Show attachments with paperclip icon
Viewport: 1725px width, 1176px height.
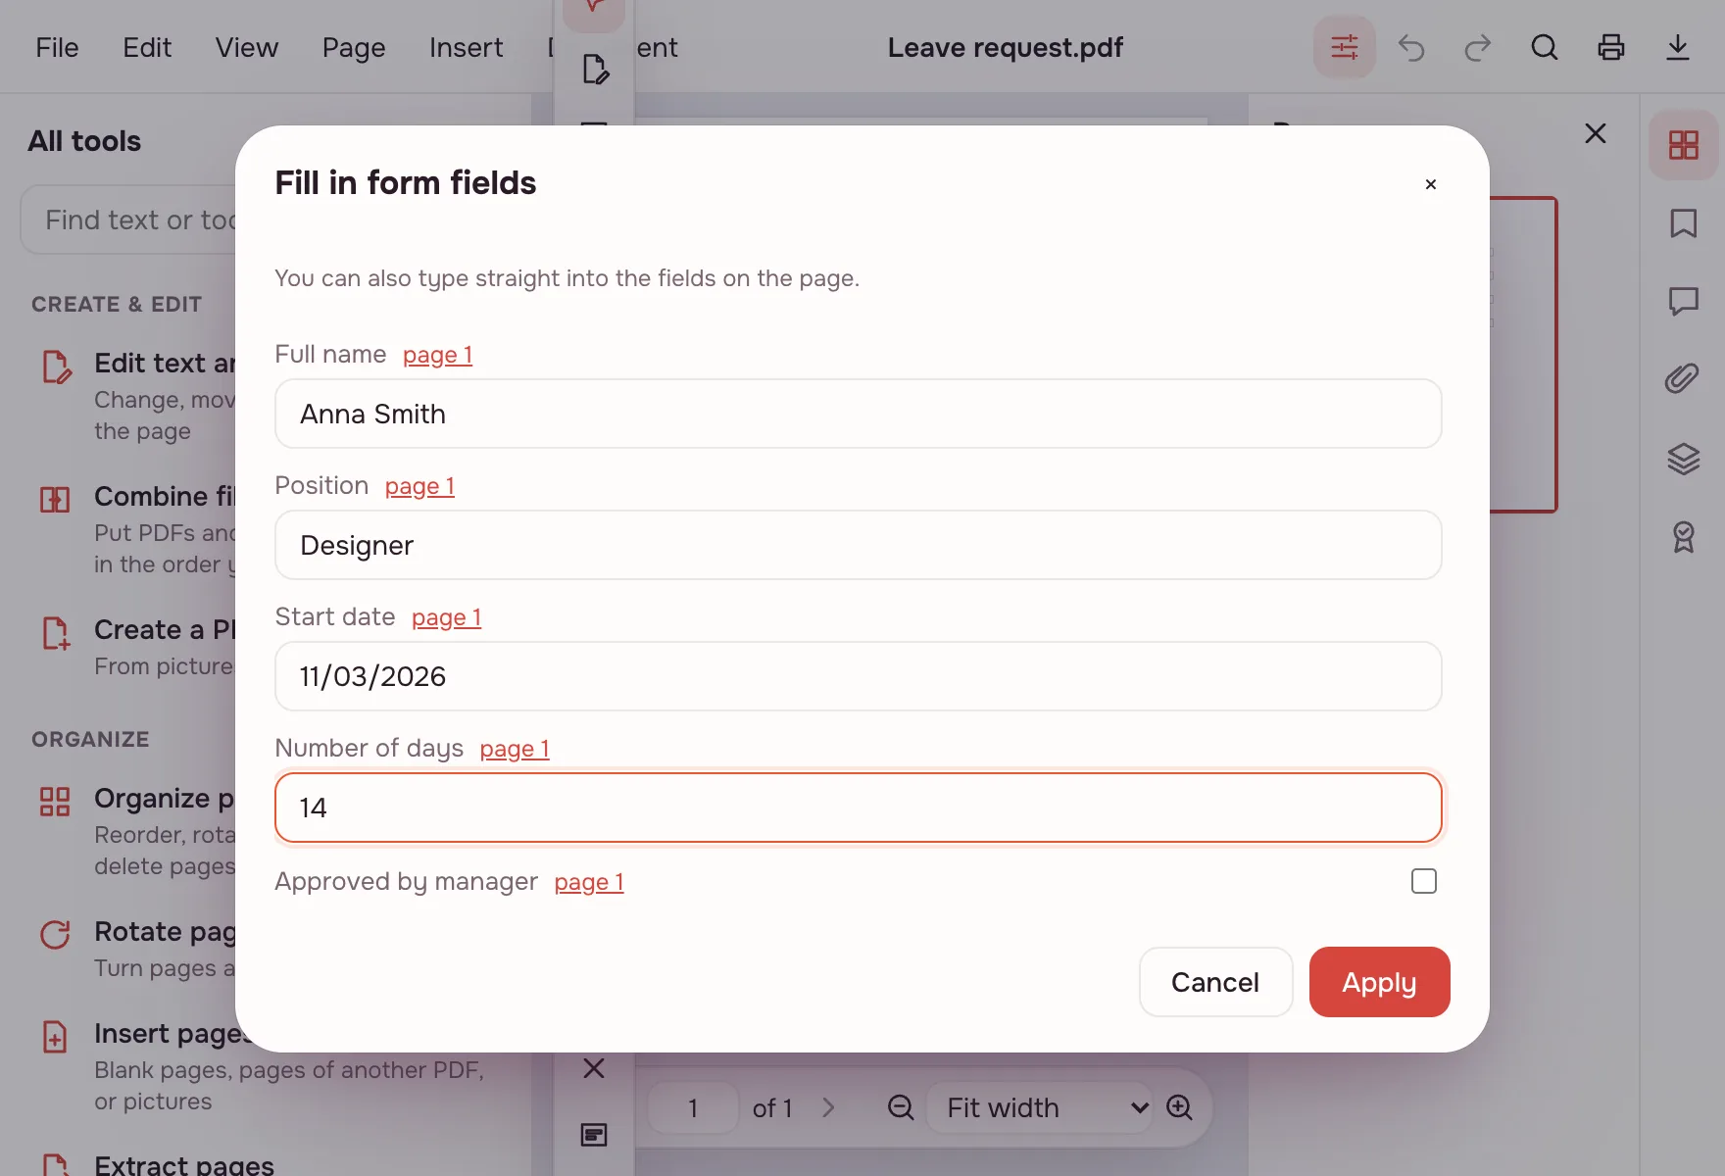point(1684,378)
